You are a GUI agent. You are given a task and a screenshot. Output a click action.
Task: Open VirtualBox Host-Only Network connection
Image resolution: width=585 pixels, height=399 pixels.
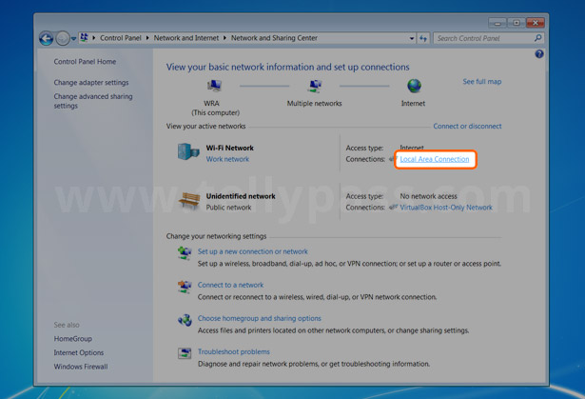446,207
